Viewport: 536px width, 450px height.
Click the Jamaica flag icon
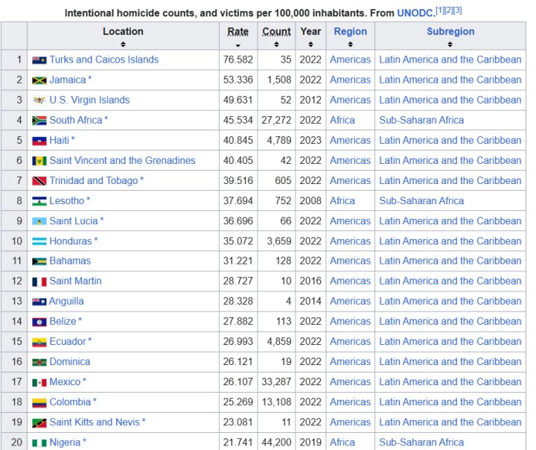pyautogui.click(x=39, y=80)
